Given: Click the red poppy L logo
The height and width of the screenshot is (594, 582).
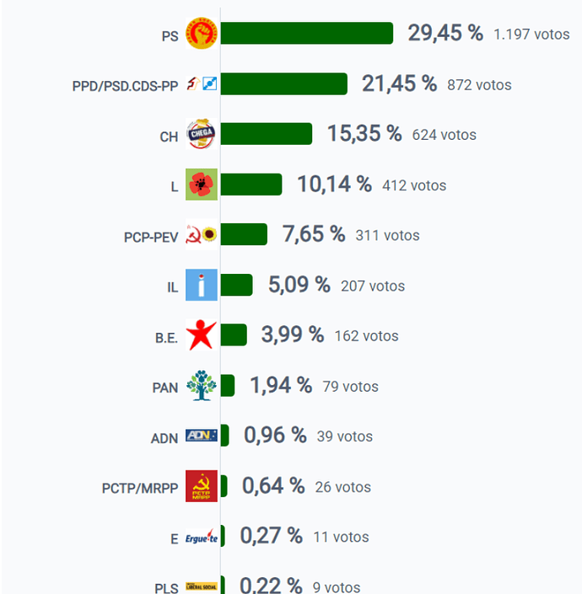Looking at the screenshot, I should 202,185.
